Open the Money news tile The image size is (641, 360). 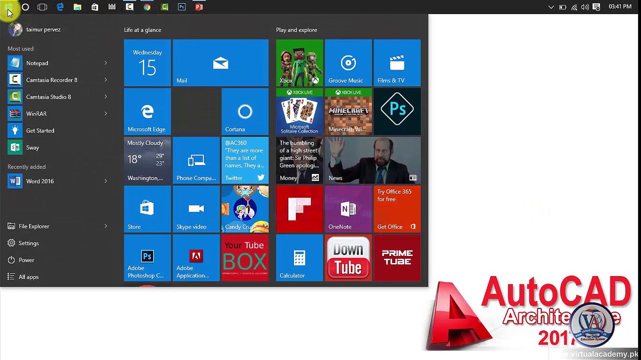tap(299, 160)
